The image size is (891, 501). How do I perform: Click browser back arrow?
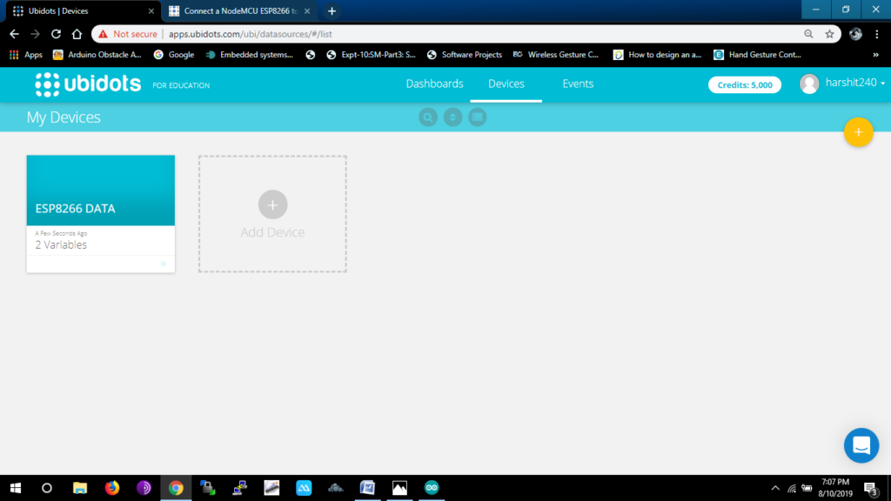(14, 34)
